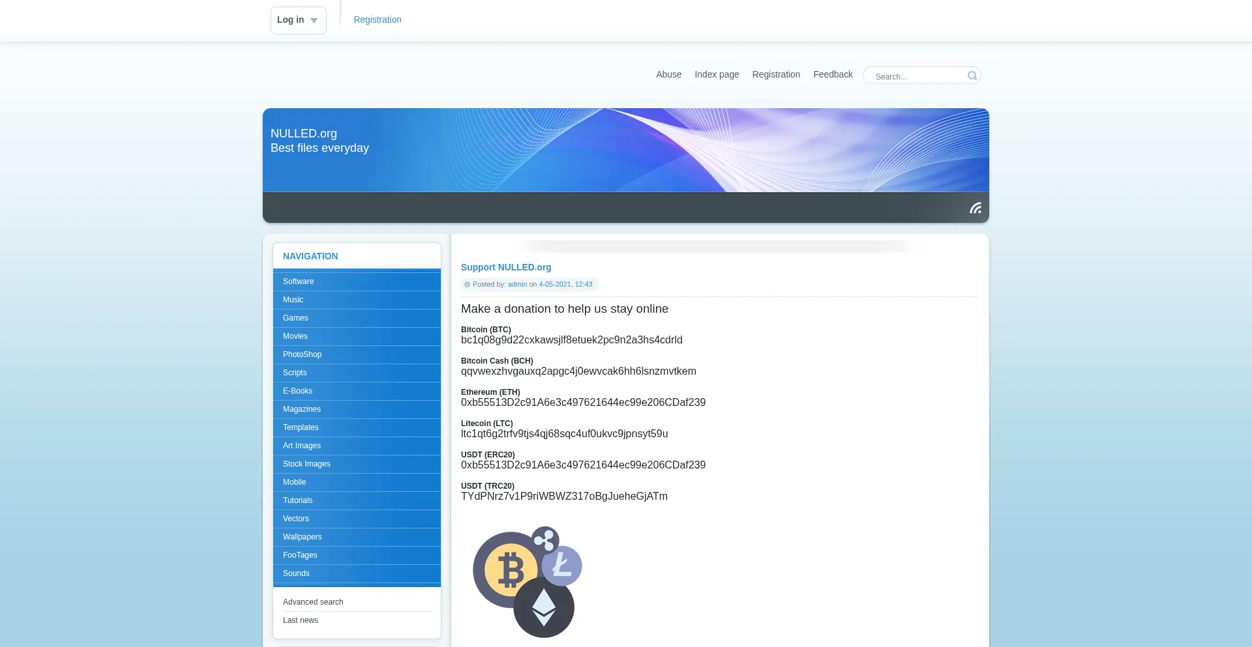
Task: Focus the Search input field
Action: (x=918, y=76)
